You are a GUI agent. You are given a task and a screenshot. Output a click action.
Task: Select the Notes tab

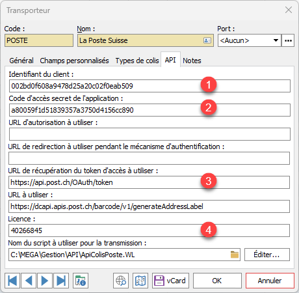click(x=192, y=61)
